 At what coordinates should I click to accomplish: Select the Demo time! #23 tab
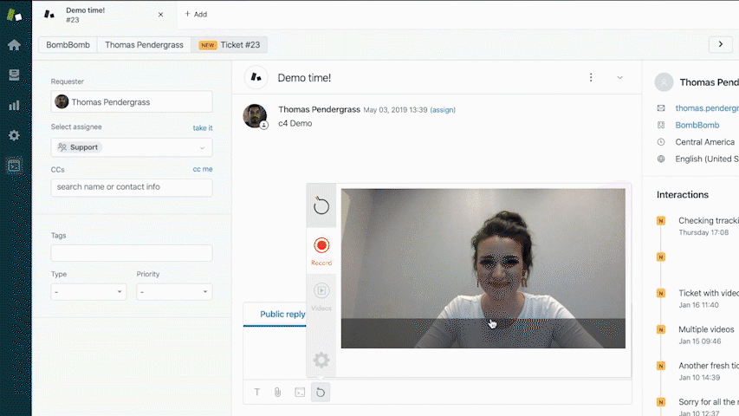coord(104,15)
